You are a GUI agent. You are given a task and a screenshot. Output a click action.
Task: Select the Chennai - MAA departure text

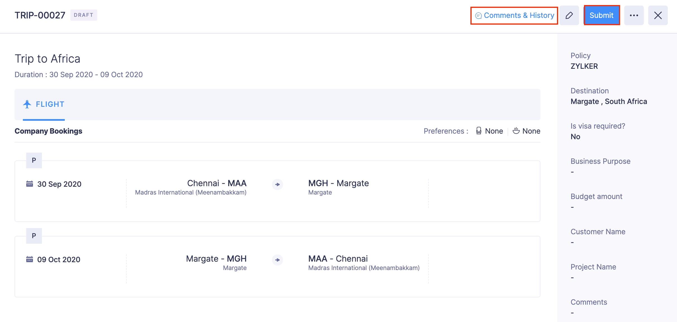click(x=217, y=183)
